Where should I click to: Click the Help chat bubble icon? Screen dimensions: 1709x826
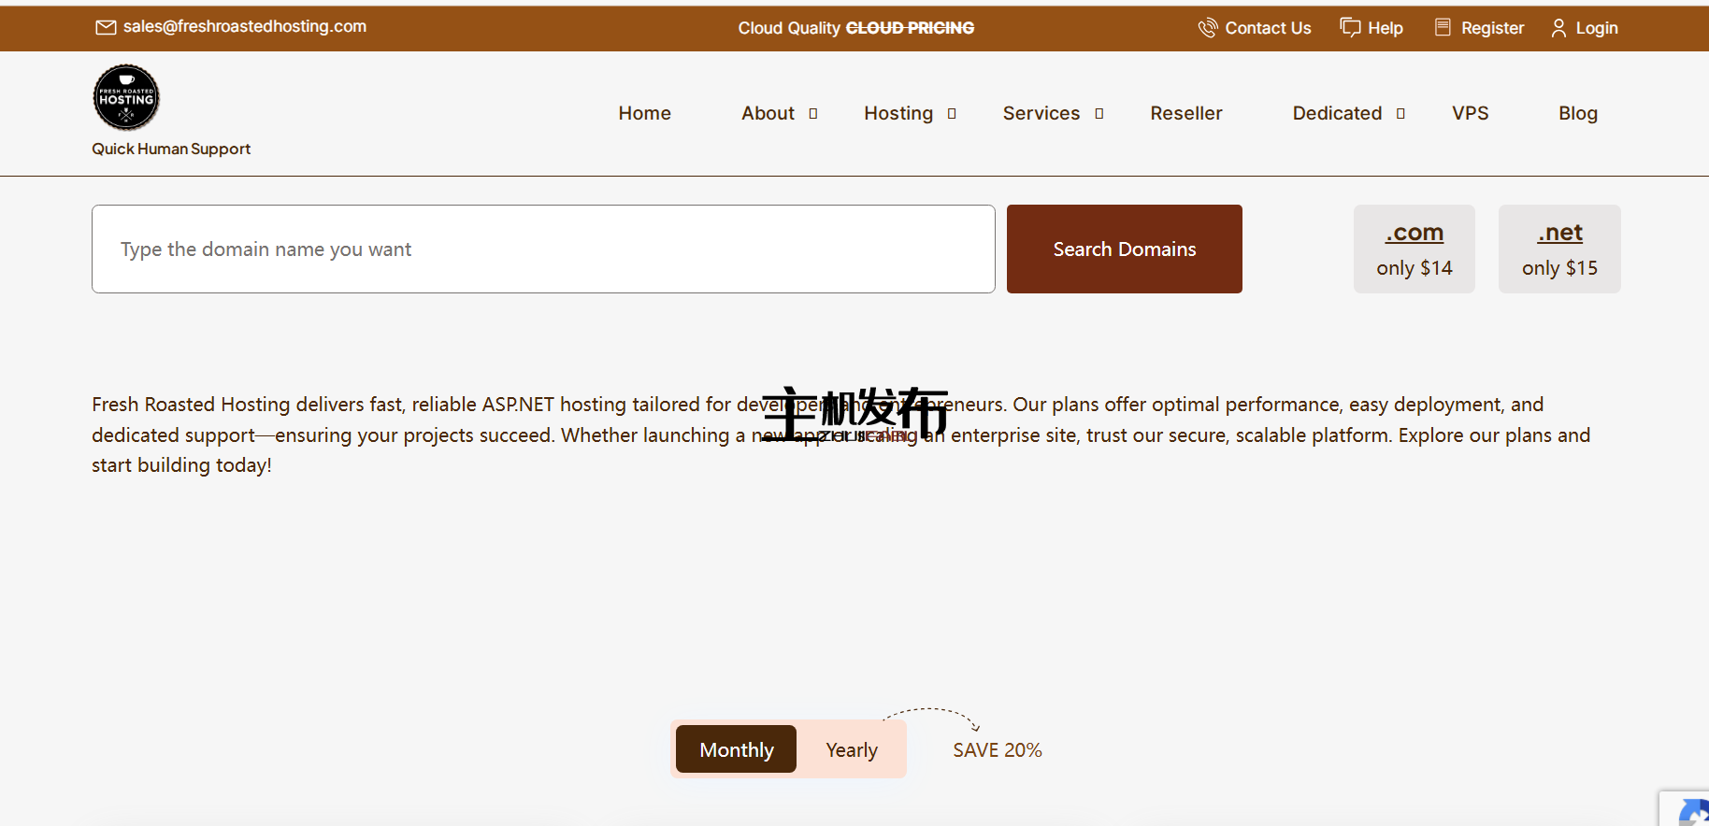click(x=1350, y=27)
